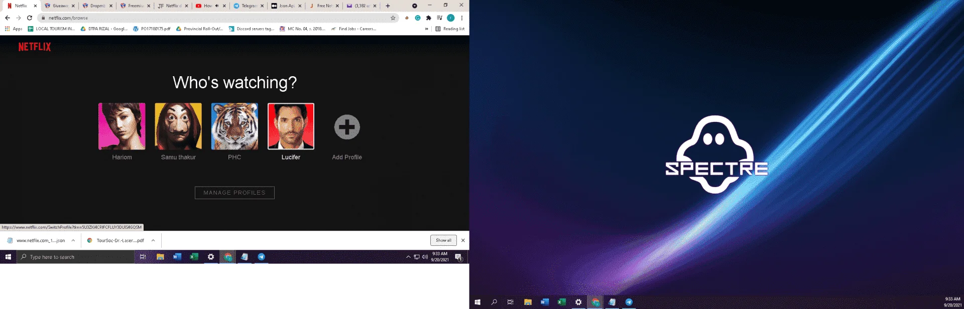Close the downloads bar
Viewport: 964px width, 309px height.
click(463, 240)
